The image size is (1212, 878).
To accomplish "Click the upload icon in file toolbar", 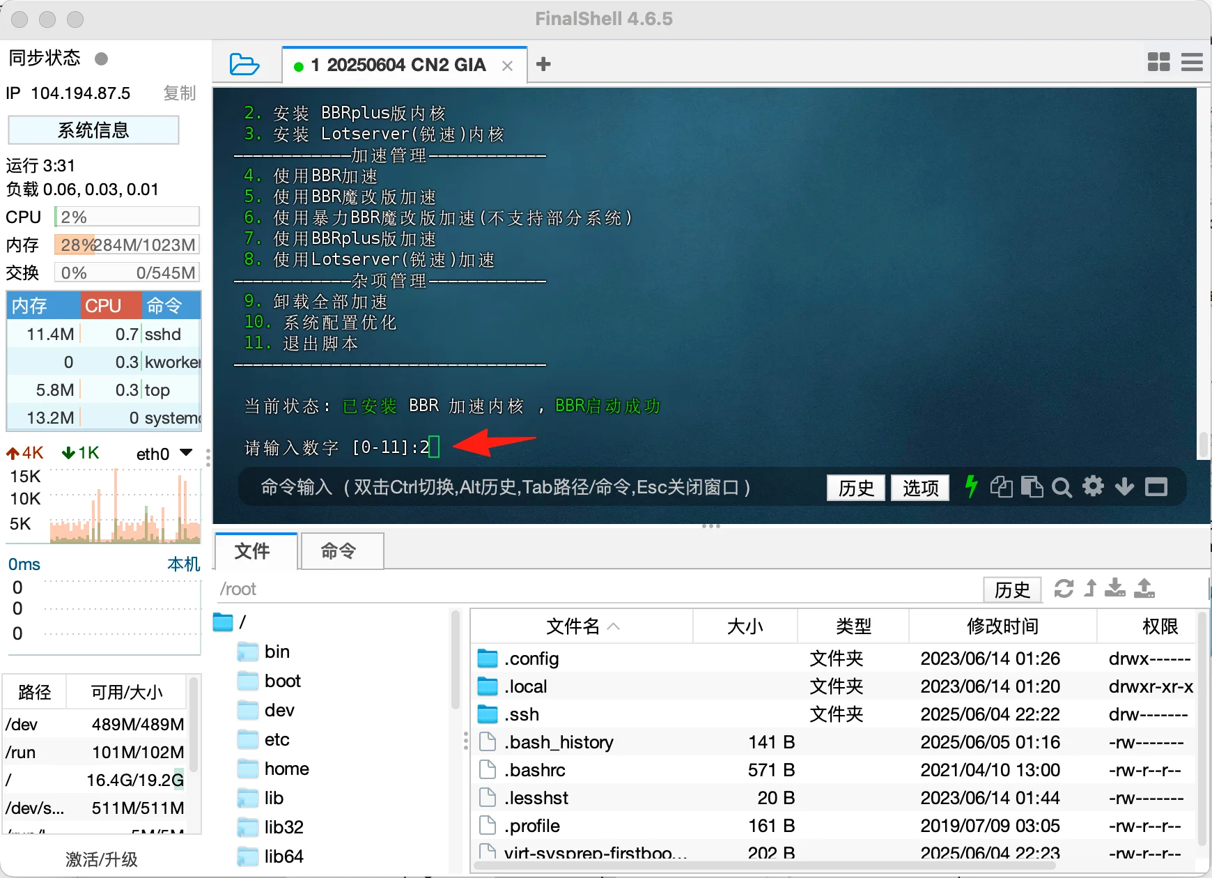I will (x=1144, y=589).
